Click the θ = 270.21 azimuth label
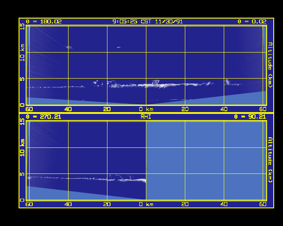The width and height of the screenshot is (283, 226). click(44, 117)
